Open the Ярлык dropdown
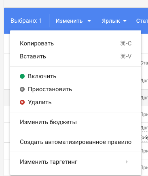 tap(114, 21)
